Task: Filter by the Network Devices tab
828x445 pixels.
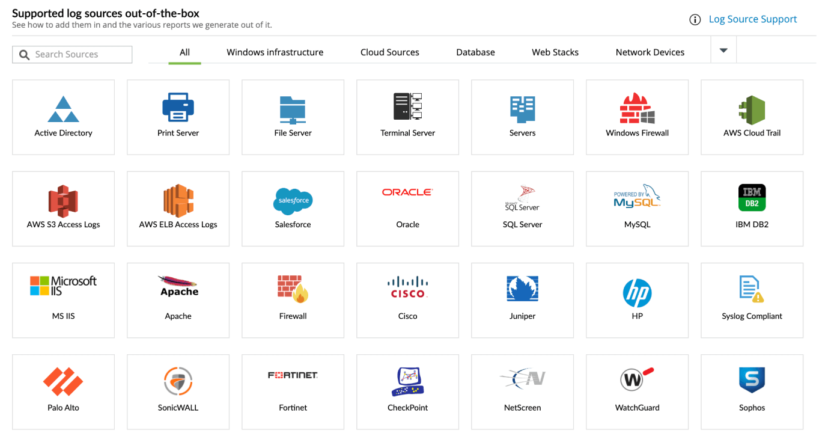Action: point(650,52)
